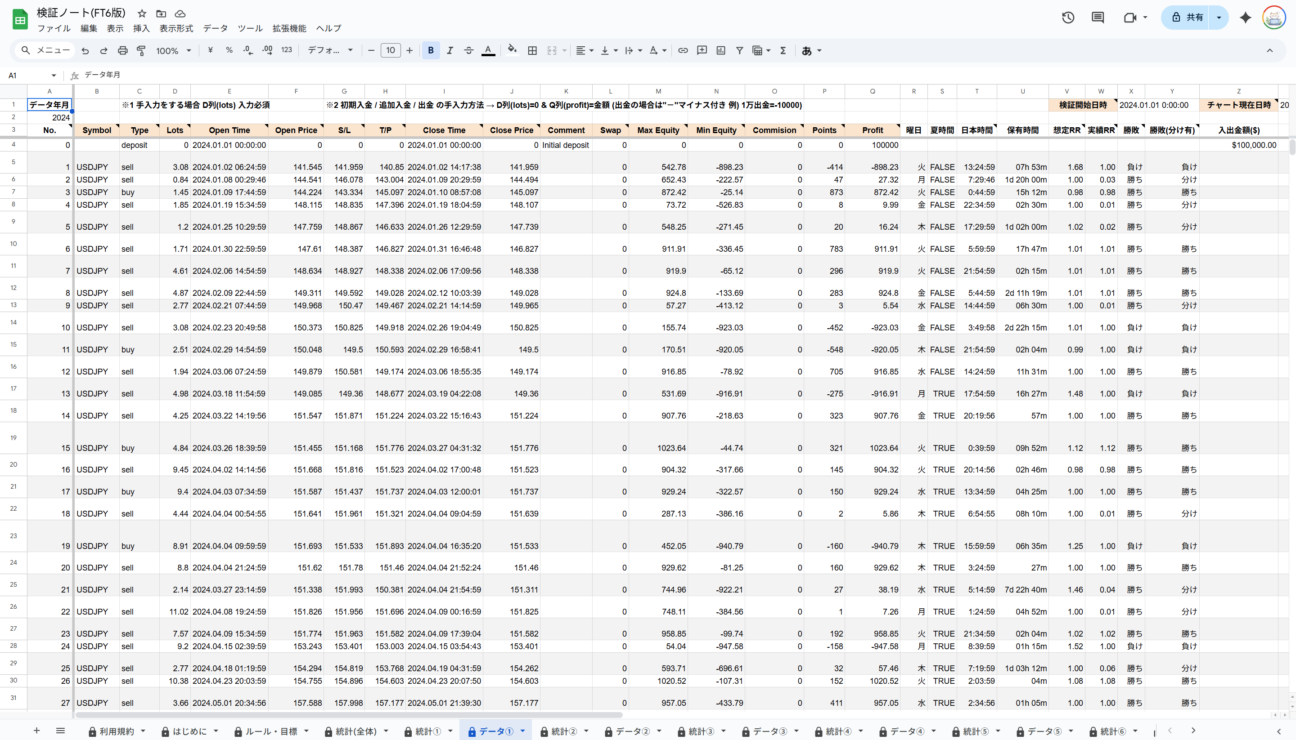Open the functions sigma icon
1296x740 pixels.
pyautogui.click(x=783, y=50)
